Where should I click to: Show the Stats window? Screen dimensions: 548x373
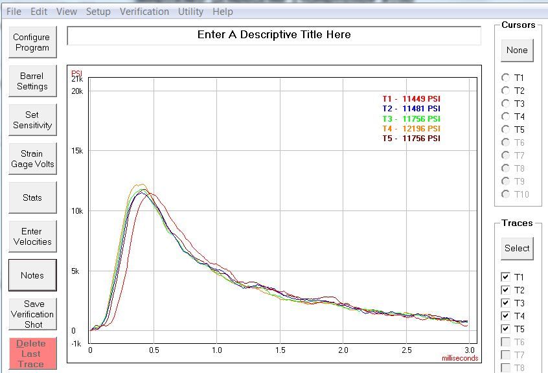tap(32, 198)
